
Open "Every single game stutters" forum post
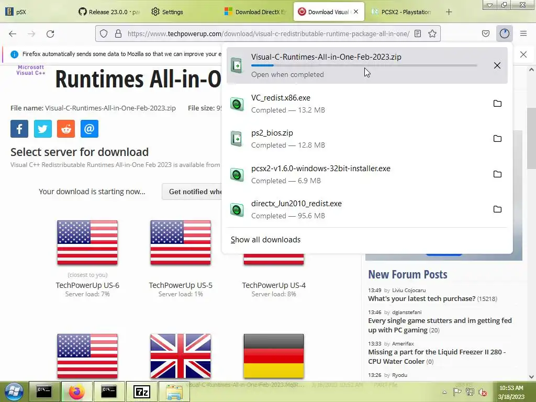[440, 325]
